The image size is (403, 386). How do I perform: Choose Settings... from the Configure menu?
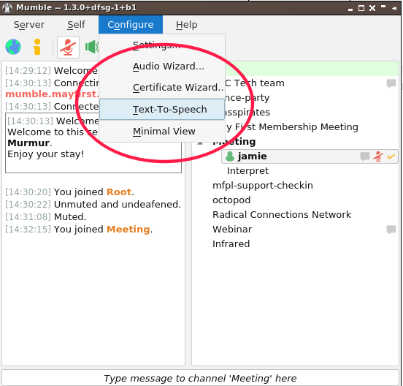pos(162,45)
